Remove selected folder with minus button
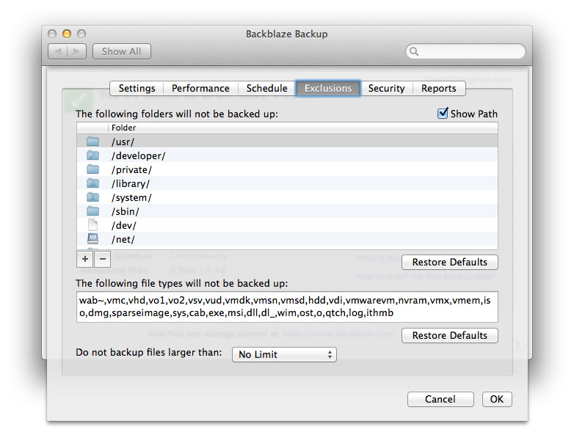Viewport: 574px width, 429px height. click(103, 259)
